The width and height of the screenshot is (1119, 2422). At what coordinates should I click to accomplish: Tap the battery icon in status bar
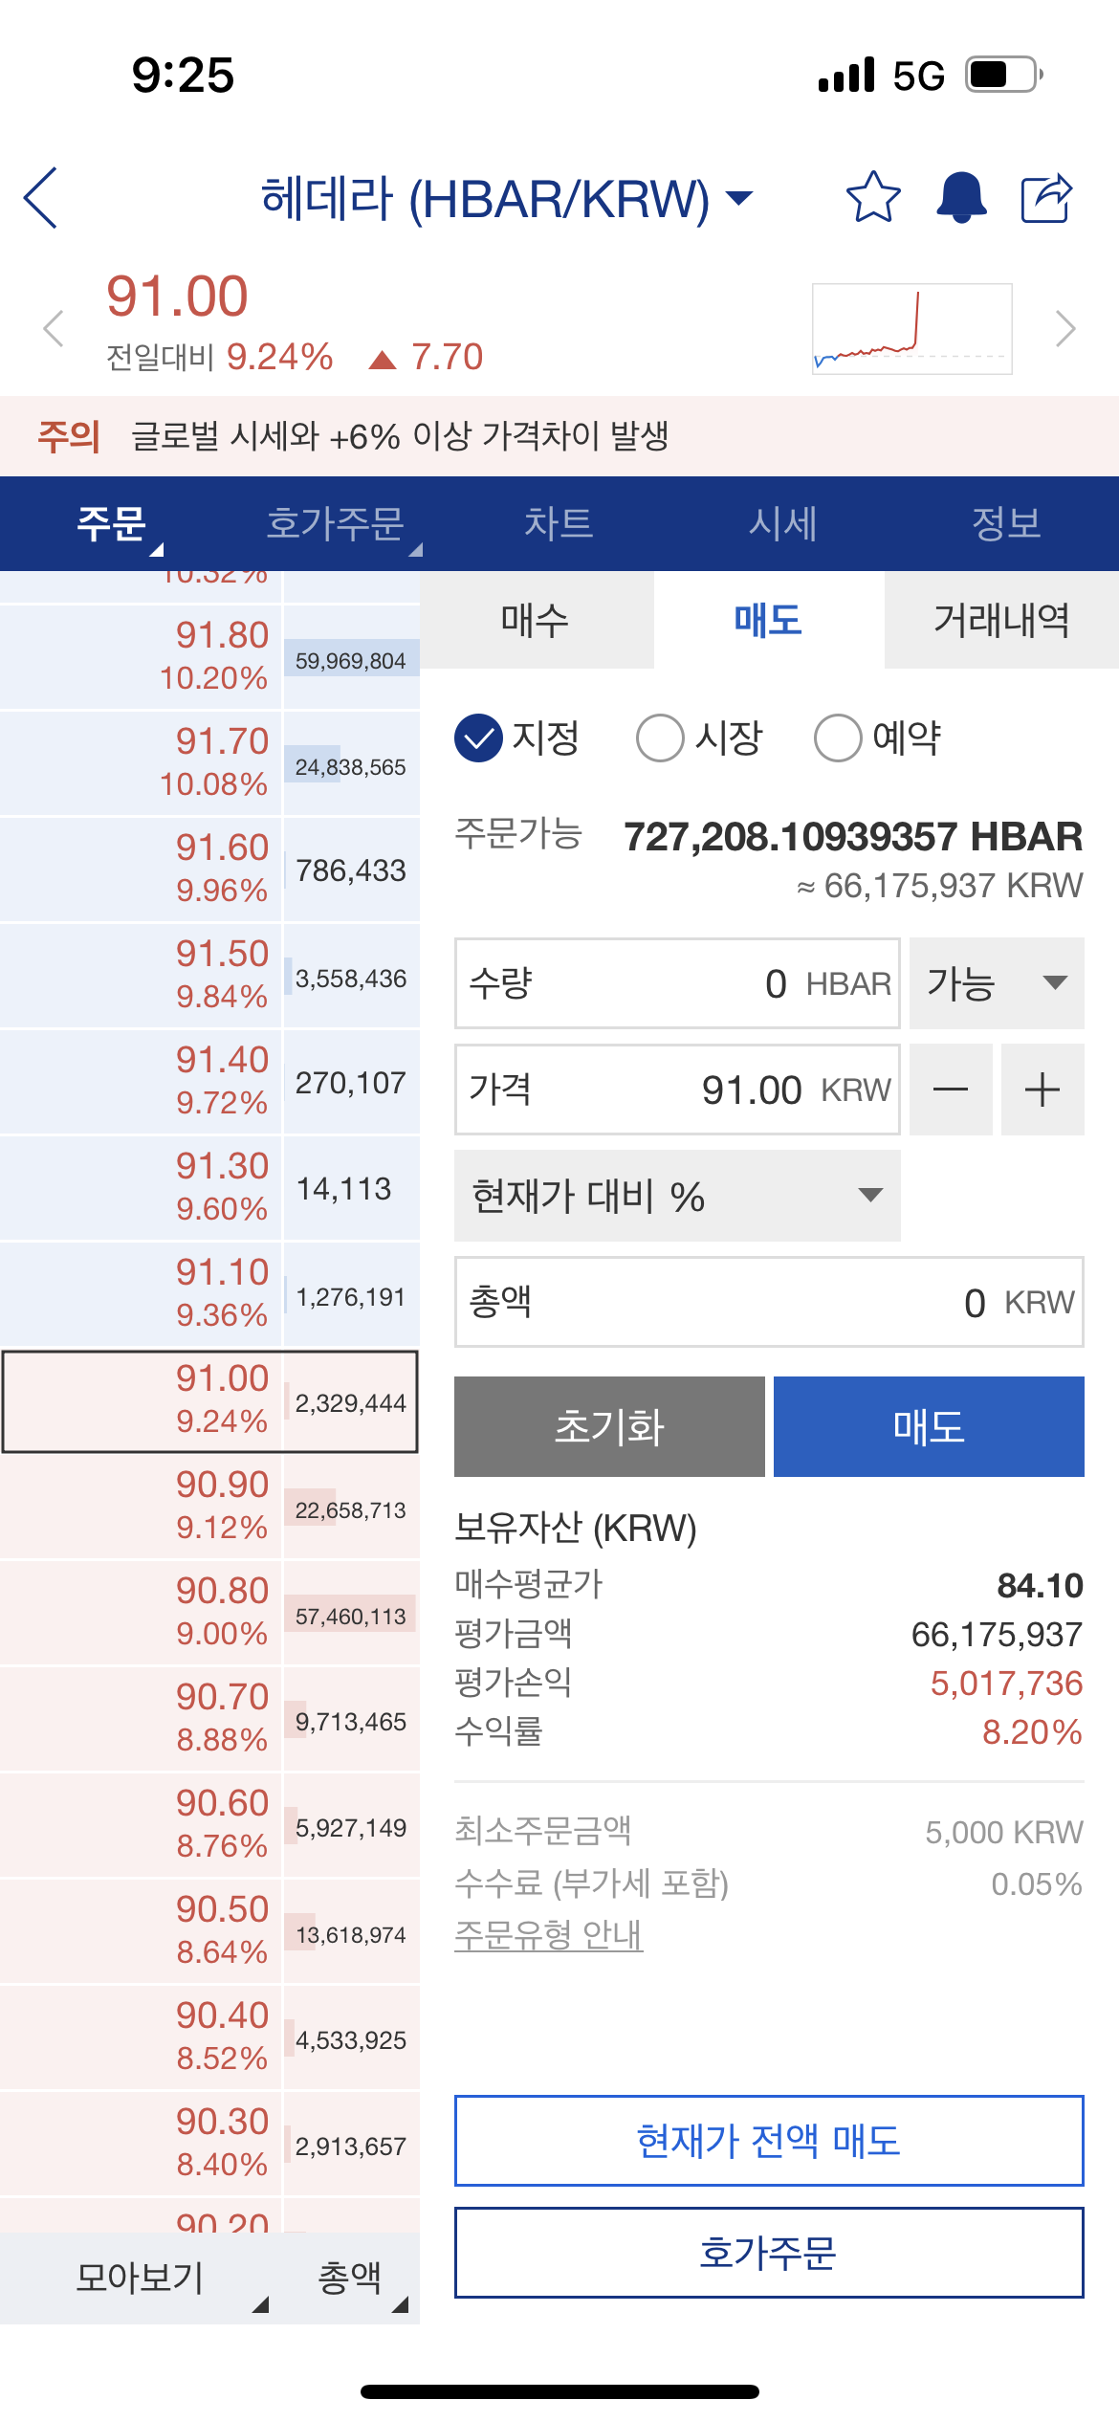(1004, 74)
